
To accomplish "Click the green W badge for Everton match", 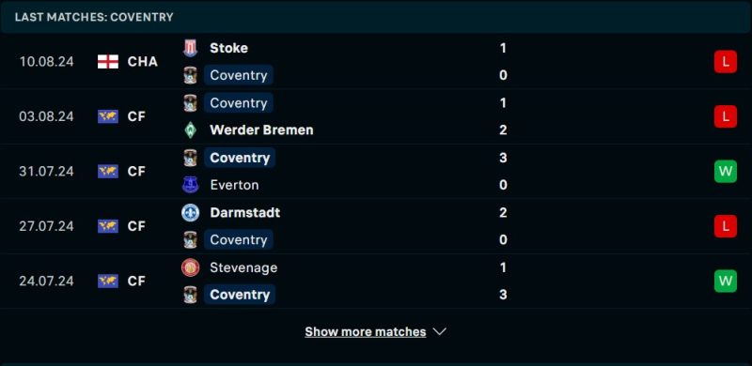I will click(725, 171).
